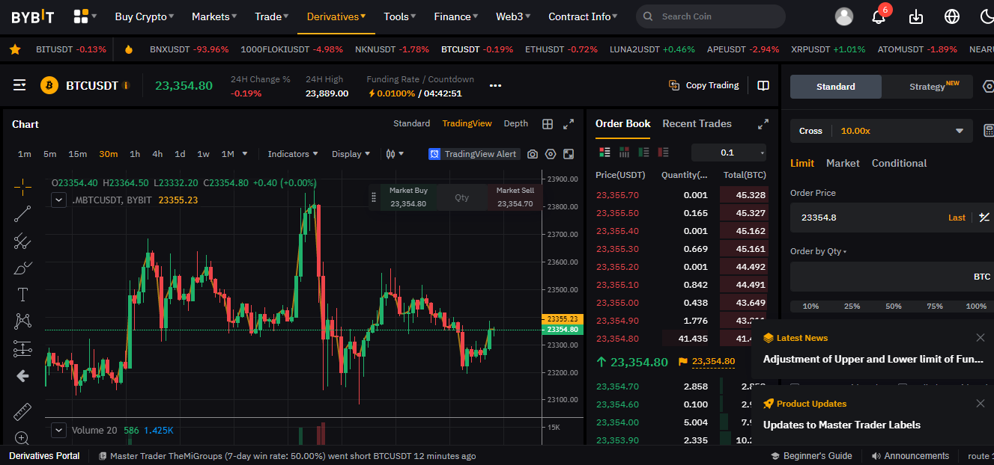Open the multi-chart grid layout
Viewport: 994px width, 465px height.
pyautogui.click(x=548, y=124)
